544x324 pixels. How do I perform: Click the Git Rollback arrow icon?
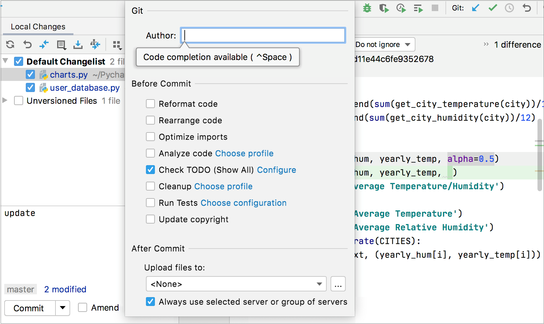pyautogui.click(x=527, y=8)
